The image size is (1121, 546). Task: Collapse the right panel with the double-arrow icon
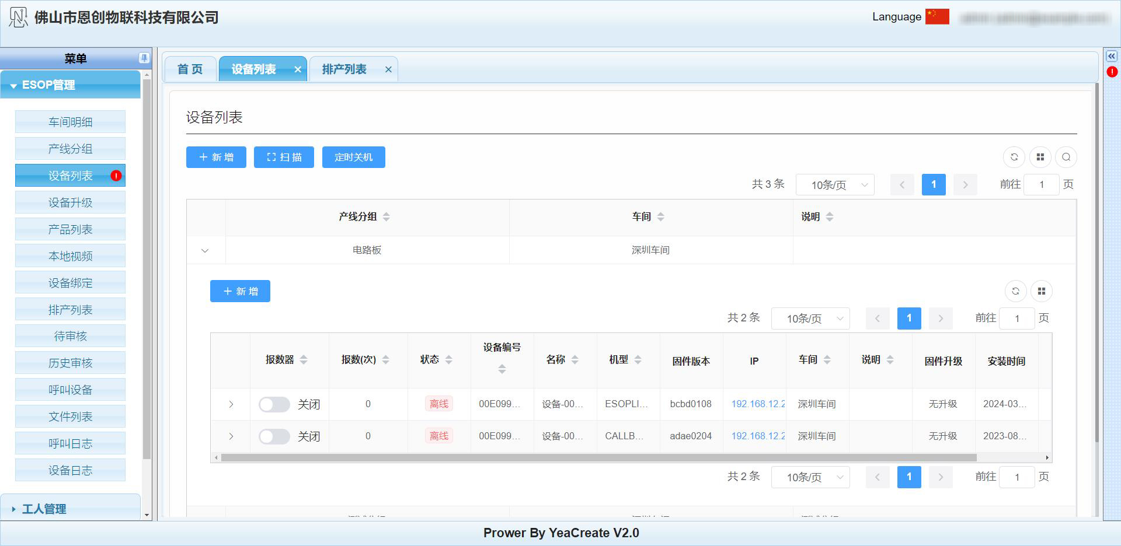pos(1112,56)
